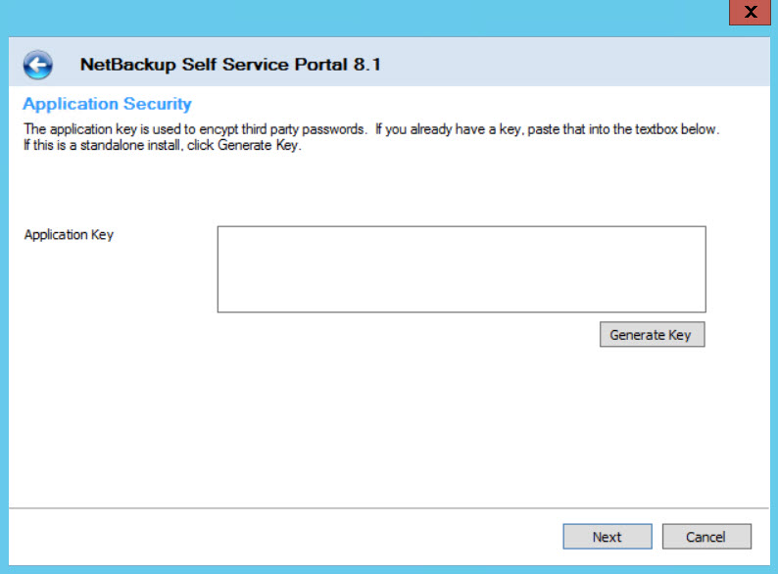Cancel the installation wizard

coord(706,537)
